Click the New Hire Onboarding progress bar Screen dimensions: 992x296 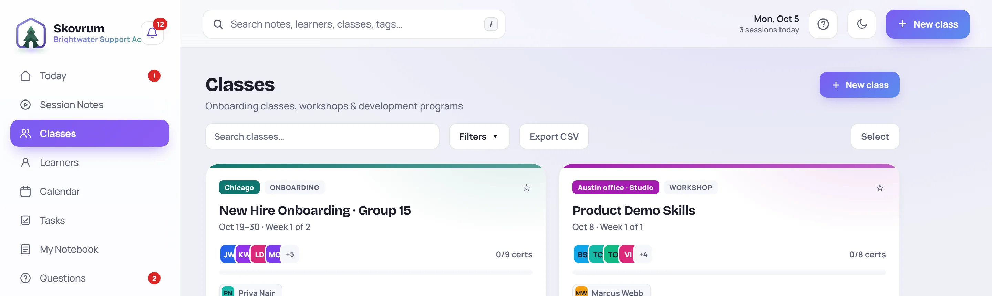pos(375,272)
